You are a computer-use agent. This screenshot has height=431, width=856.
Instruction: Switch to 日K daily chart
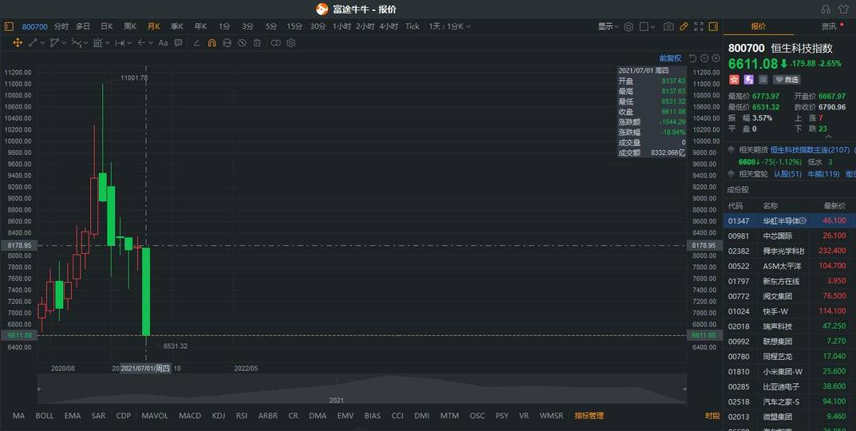106,26
